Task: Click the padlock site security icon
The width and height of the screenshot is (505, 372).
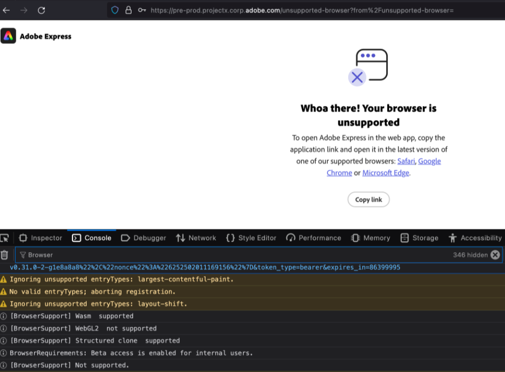Action: 128,10
